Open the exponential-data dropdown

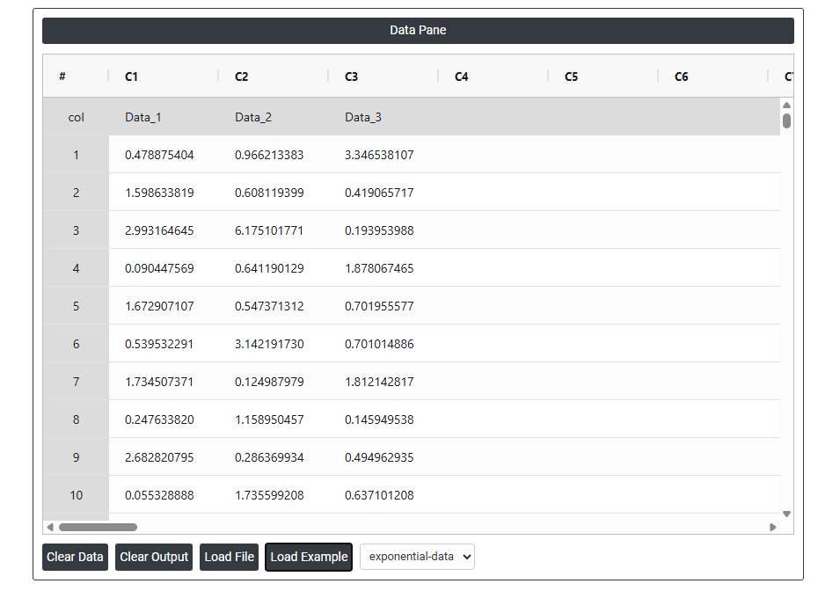pyautogui.click(x=417, y=557)
